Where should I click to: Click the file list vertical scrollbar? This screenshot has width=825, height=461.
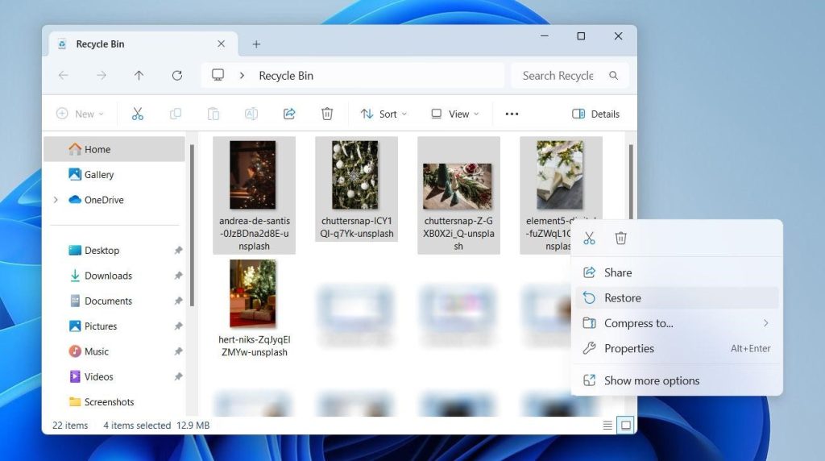[x=631, y=181]
